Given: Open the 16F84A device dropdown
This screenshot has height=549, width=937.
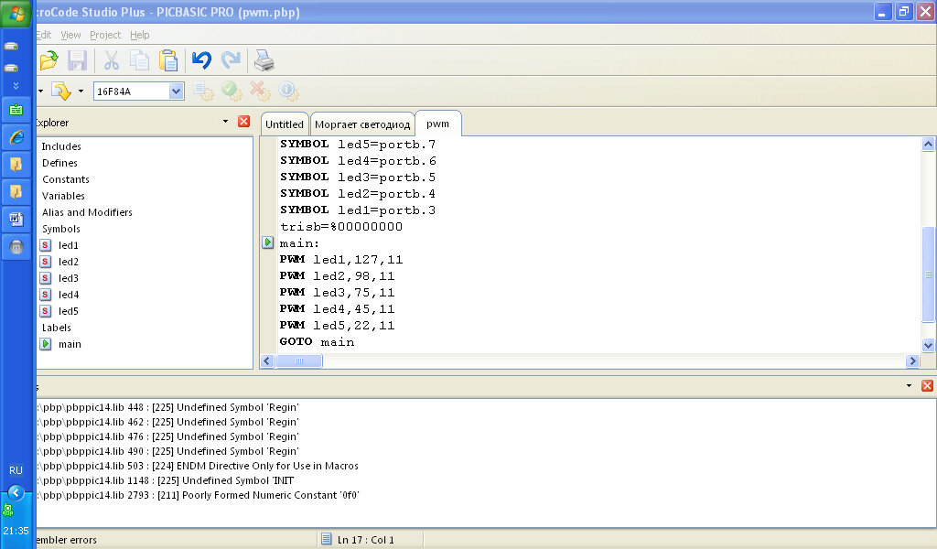Looking at the screenshot, I should coord(177,91).
